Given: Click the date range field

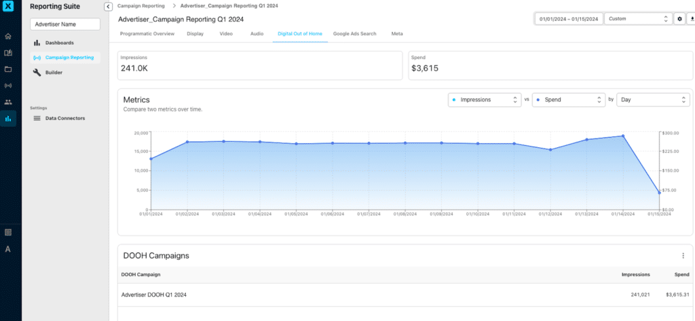Looking at the screenshot, I should click(x=568, y=19).
